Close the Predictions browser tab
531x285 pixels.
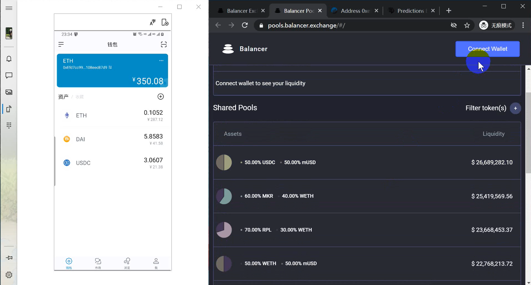433,11
